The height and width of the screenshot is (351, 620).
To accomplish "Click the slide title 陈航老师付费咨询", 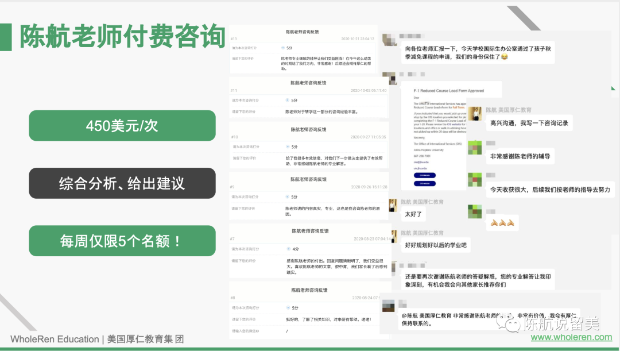I will pyautogui.click(x=122, y=37).
